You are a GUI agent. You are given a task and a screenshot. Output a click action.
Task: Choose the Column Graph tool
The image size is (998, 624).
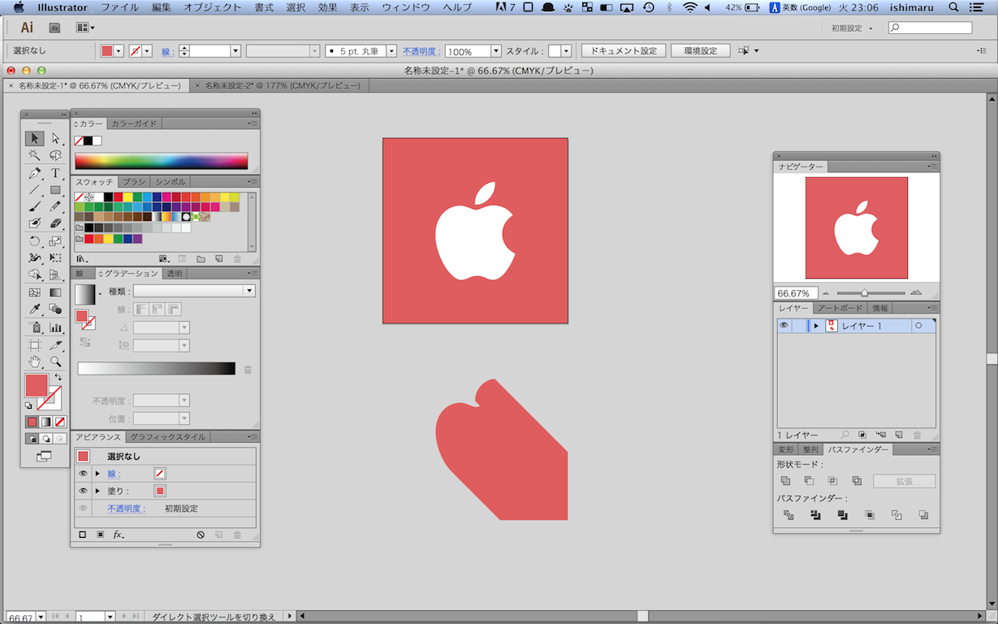(55, 327)
